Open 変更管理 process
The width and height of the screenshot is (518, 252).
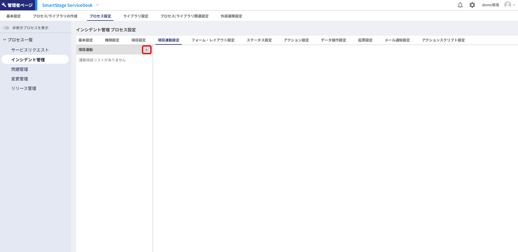[20, 79]
